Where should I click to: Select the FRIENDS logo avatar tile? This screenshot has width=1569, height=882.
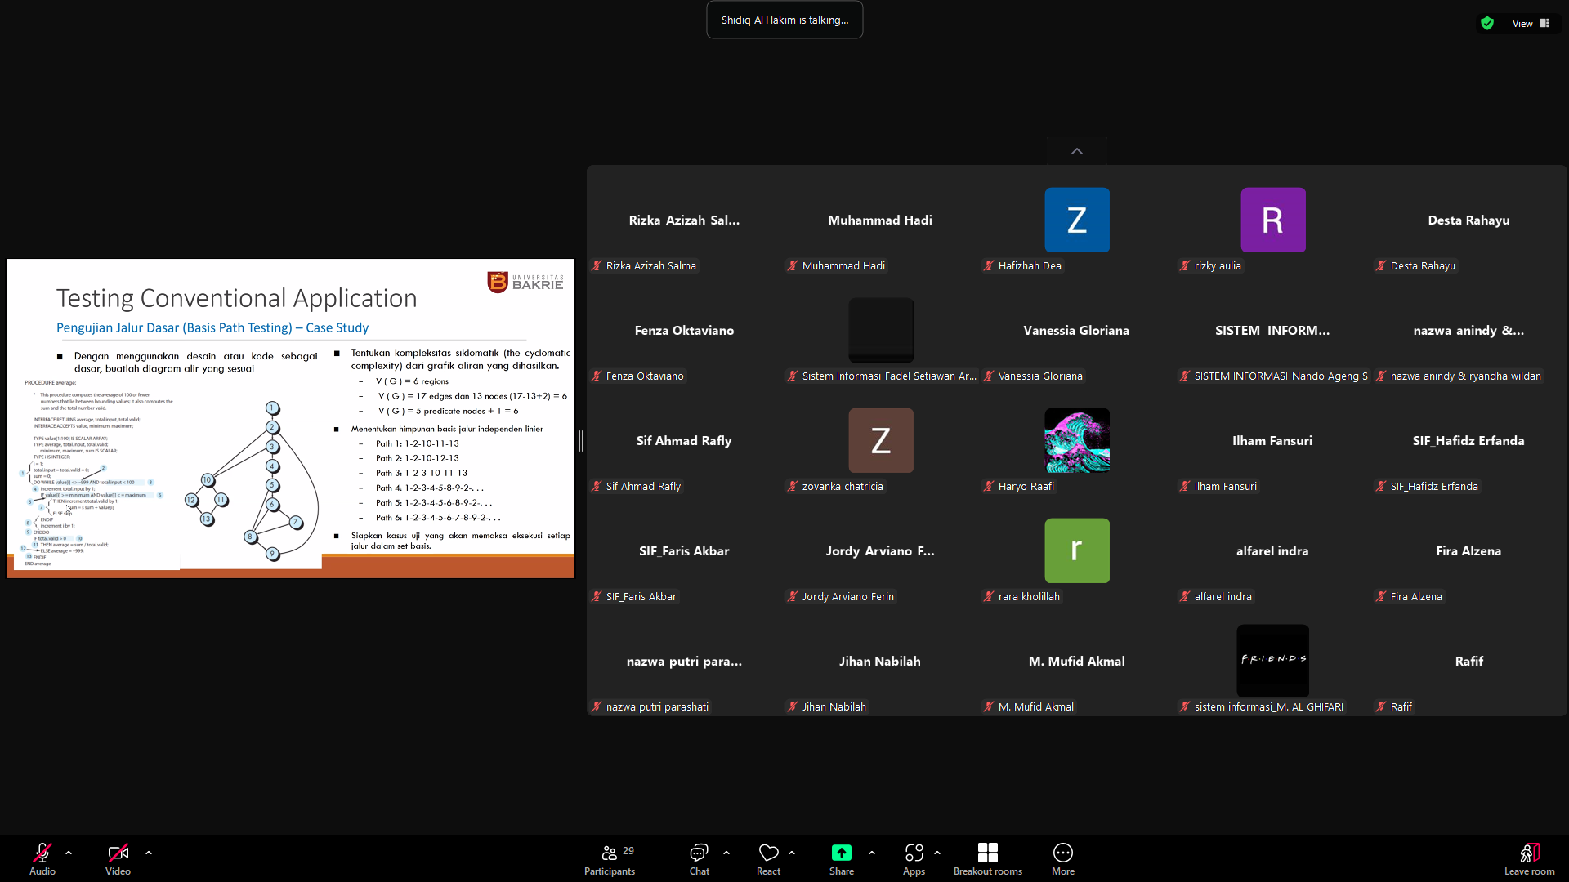[1273, 660]
